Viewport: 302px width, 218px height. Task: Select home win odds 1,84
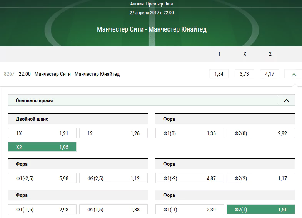point(219,74)
